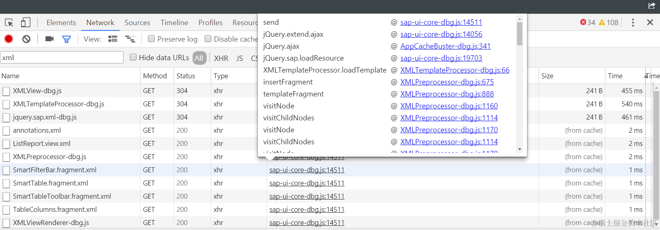660x230 pixels.
Task: Select the jquery.sap.xml-dbg.js request
Action: tap(45, 117)
